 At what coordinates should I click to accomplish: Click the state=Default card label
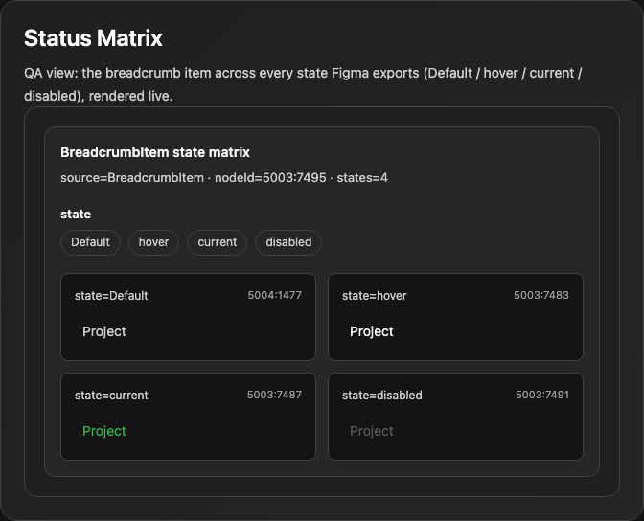111,296
